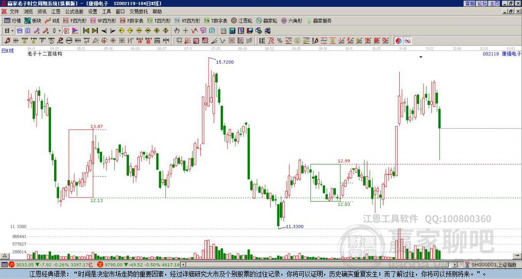Viewport: 522px width, 279px height.
Task: Click the 行情 toolbar button
Action: click(x=13, y=20)
